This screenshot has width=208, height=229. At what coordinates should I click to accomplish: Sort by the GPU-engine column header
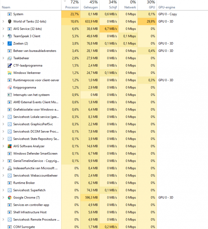[166, 7]
